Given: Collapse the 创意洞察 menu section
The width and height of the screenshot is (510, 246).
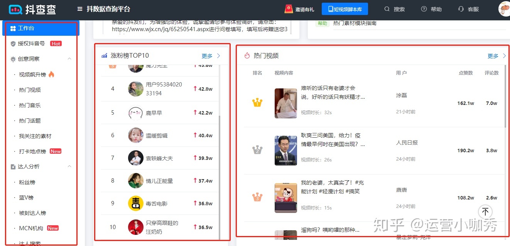Looking at the screenshot, I should point(69,59).
